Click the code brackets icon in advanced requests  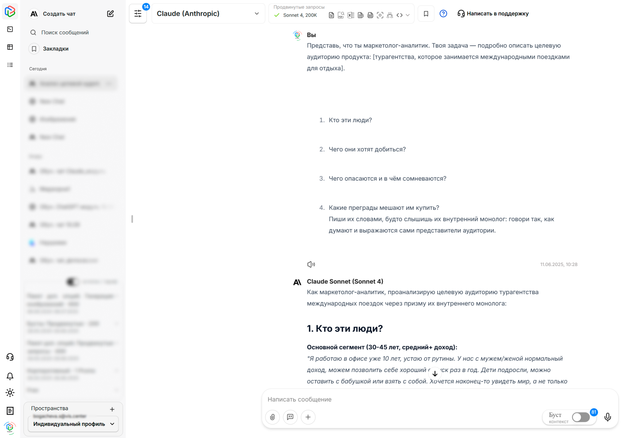tap(399, 15)
